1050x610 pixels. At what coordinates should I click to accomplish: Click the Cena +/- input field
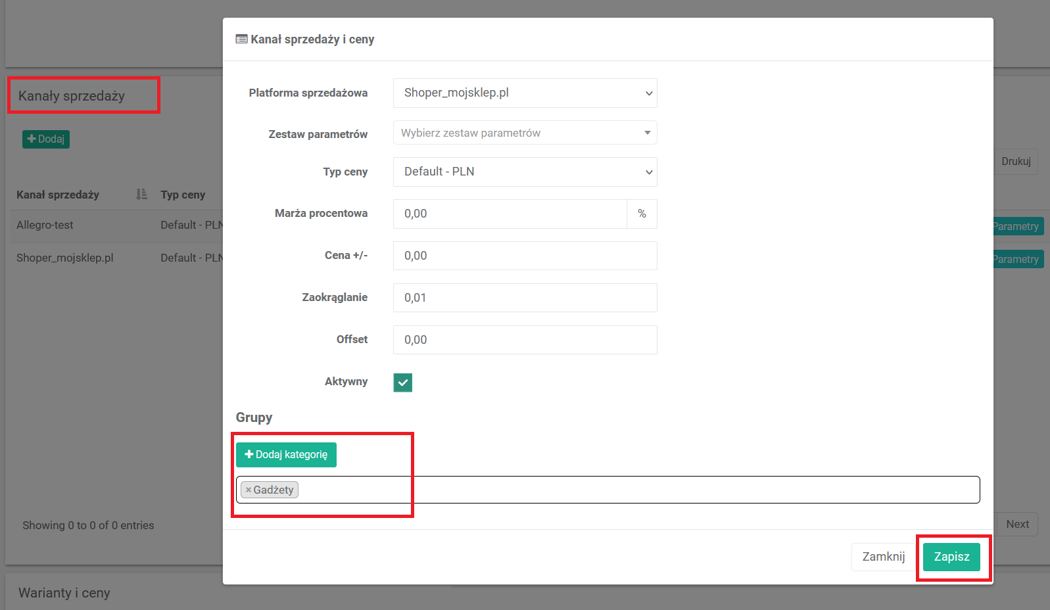pos(525,256)
